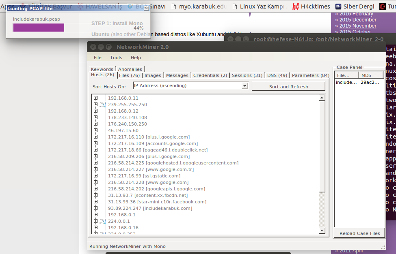Switch to the Files (76) tab

pyautogui.click(x=129, y=75)
